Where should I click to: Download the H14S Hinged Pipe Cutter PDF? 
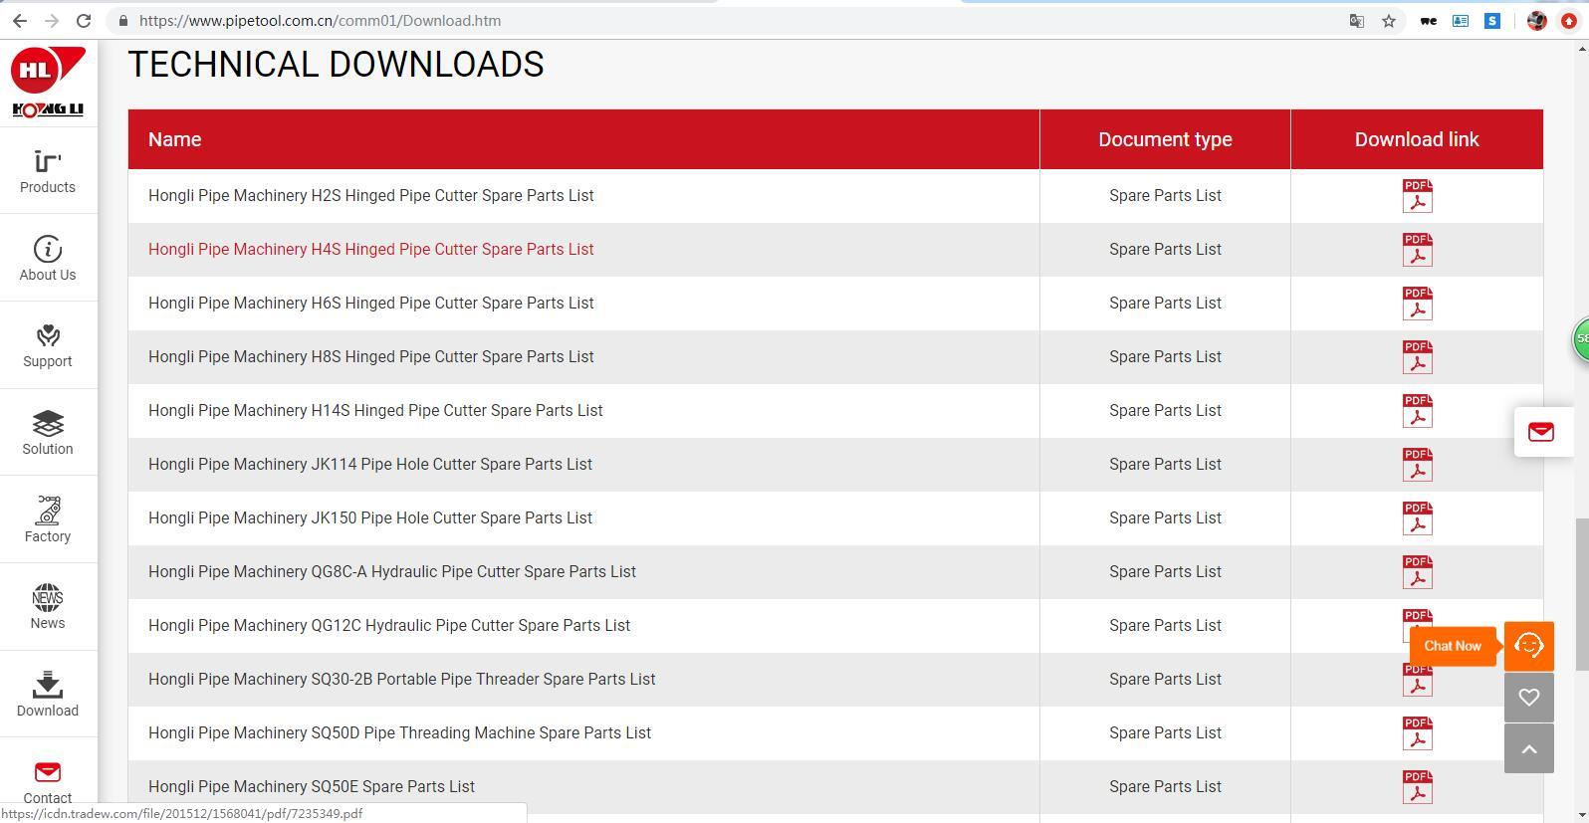click(1417, 411)
